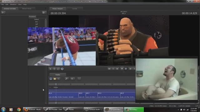Click the razor/blade tool in timeline toolbar
Image resolution: width=200 pixels, height=112 pixels.
click(67, 79)
